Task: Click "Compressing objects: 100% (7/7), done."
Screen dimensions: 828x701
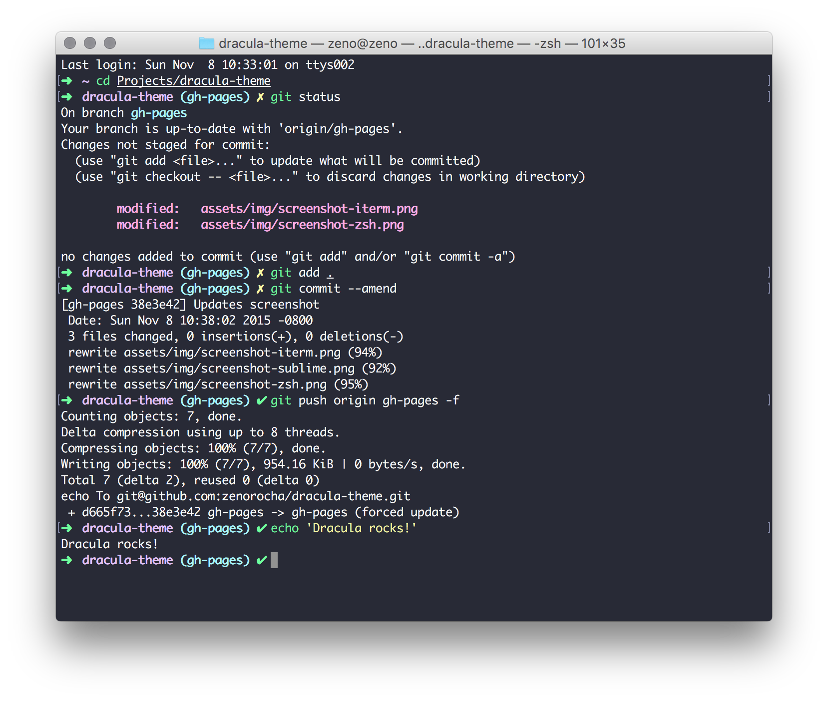Action: point(193,448)
